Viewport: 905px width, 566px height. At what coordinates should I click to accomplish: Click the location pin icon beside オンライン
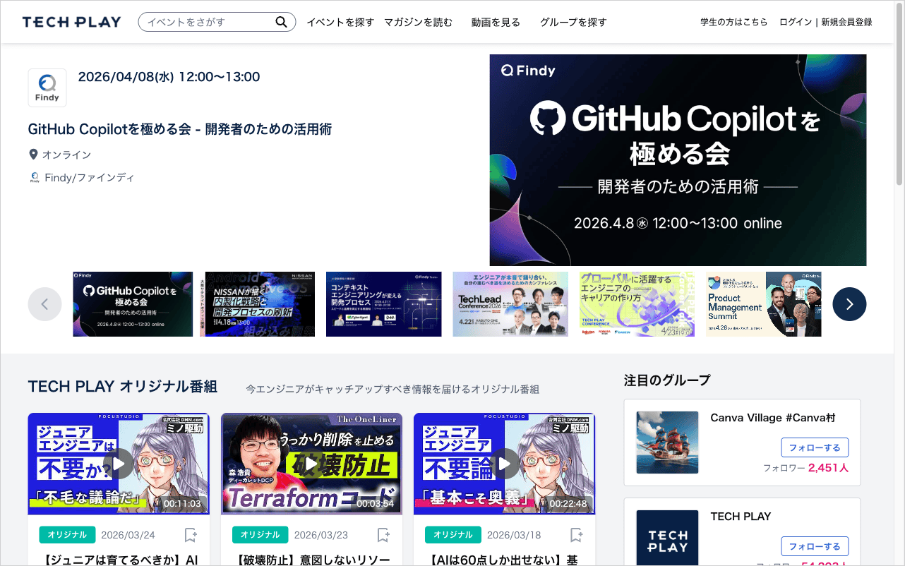pyautogui.click(x=33, y=153)
